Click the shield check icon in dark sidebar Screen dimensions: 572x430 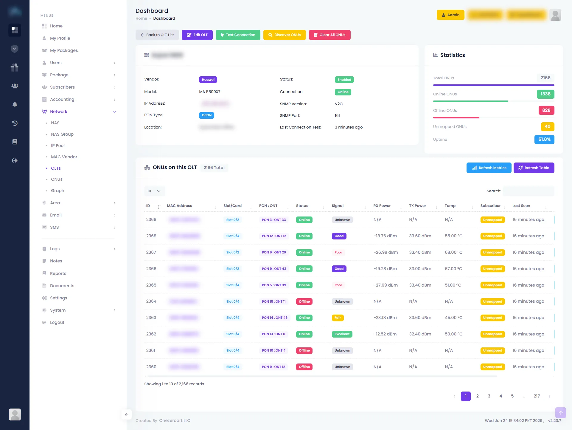[x=15, y=49]
